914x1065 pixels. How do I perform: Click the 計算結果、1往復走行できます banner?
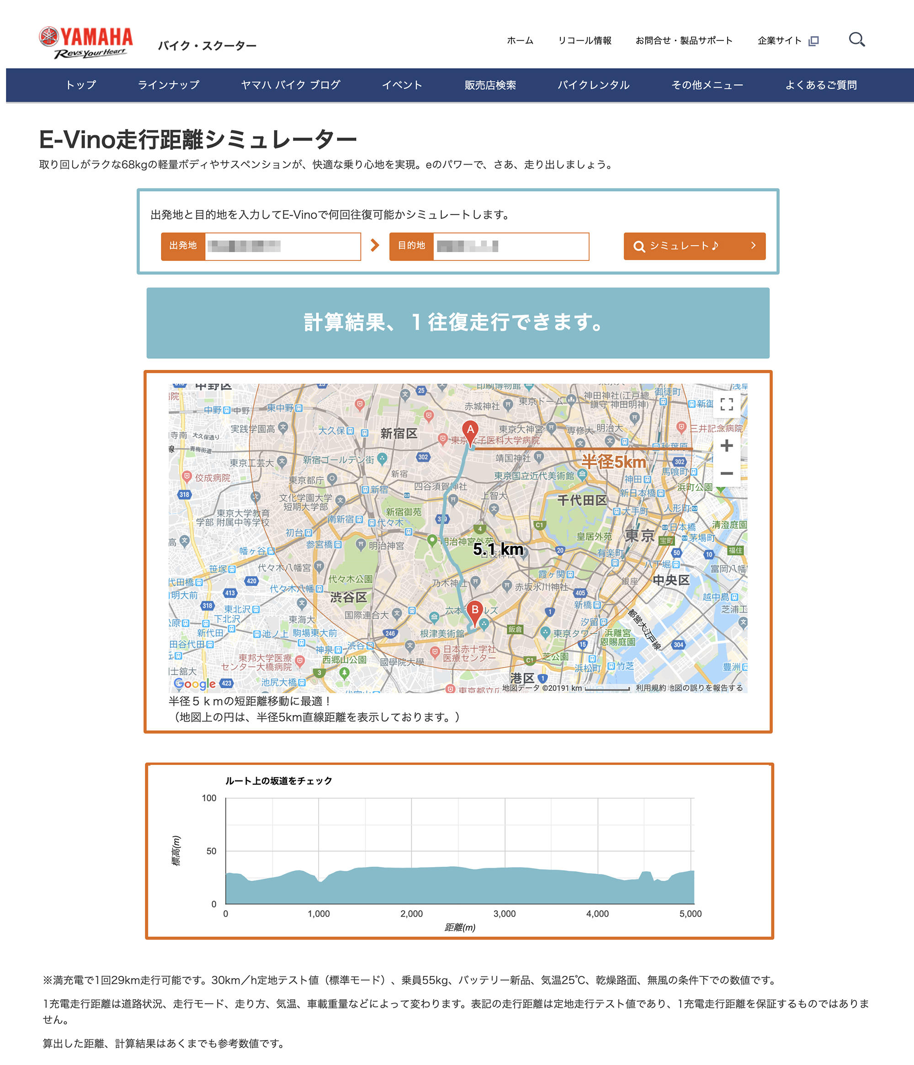[x=458, y=323]
